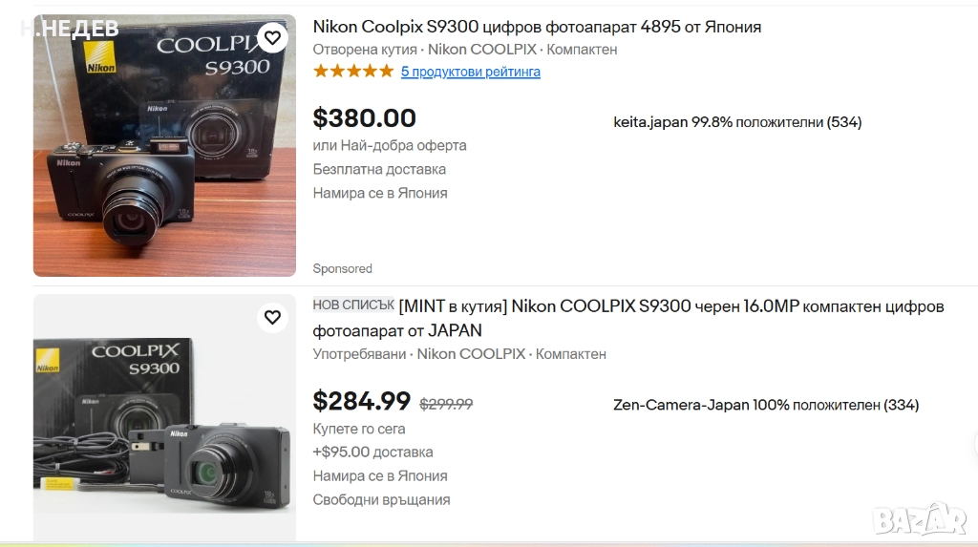Open the second Coolpix S9300 product photo

[x=164, y=420]
